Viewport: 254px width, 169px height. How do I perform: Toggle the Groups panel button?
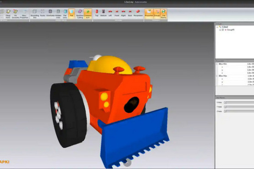pos(157,13)
